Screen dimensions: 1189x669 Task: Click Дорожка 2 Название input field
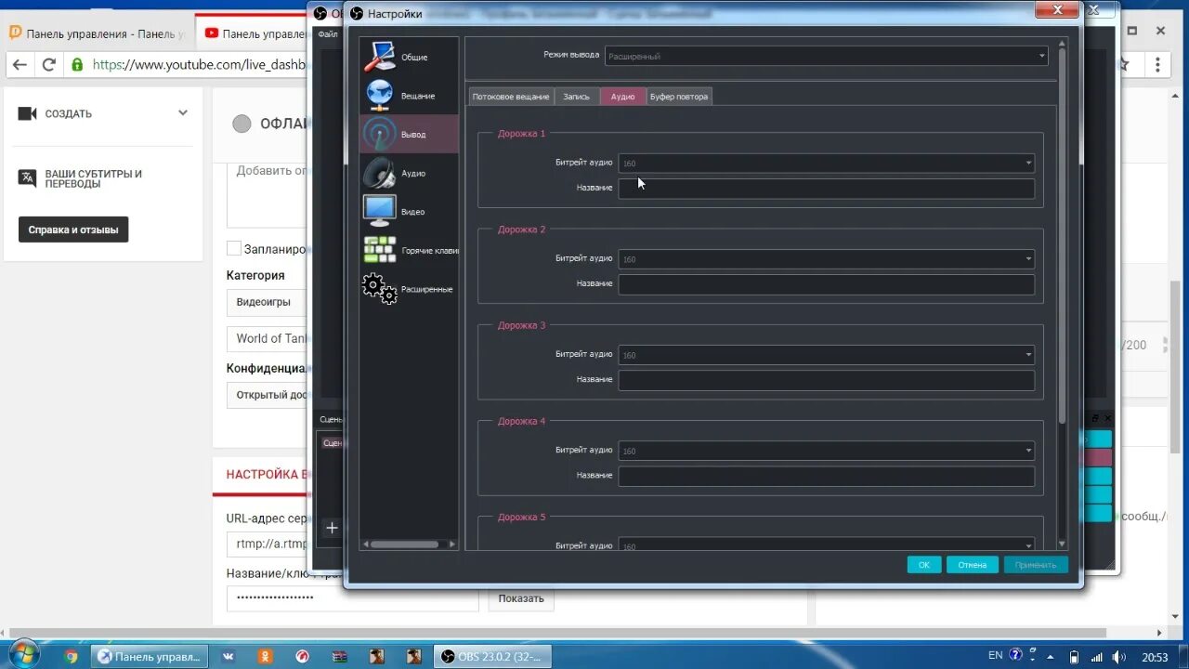[826, 284]
